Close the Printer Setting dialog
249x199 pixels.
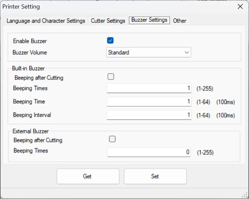point(240,6)
